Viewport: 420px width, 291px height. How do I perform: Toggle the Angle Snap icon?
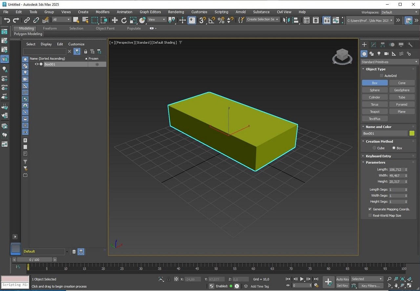(x=212, y=20)
